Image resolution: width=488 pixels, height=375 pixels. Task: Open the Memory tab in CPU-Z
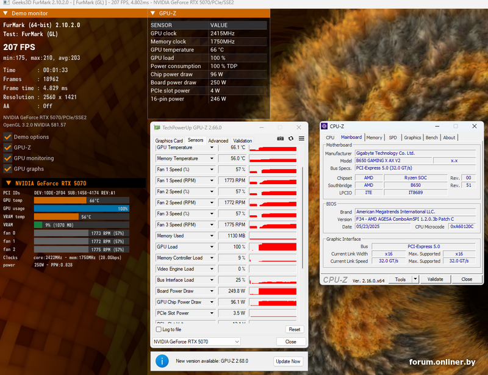tap(374, 138)
